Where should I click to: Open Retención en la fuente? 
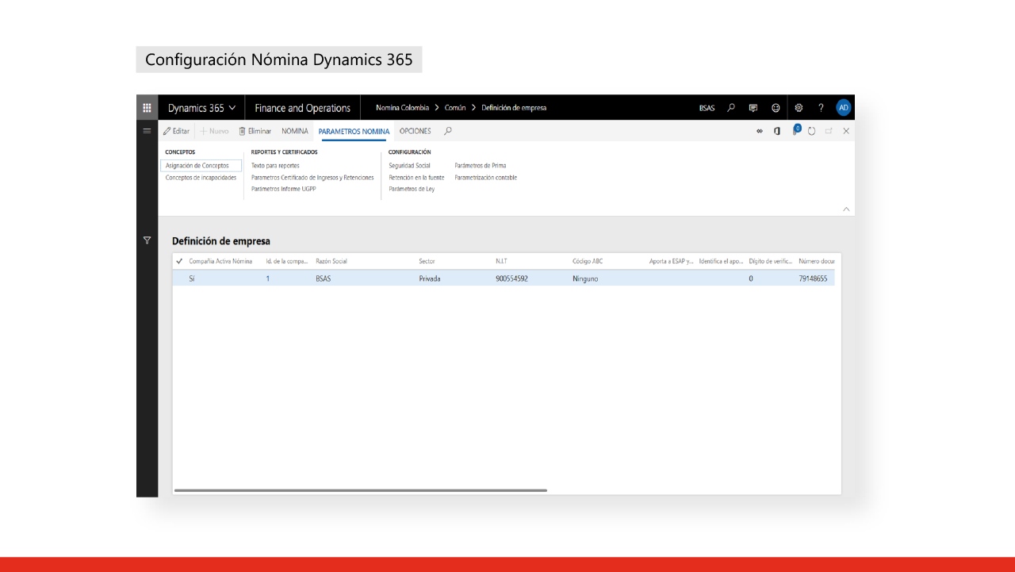(416, 178)
